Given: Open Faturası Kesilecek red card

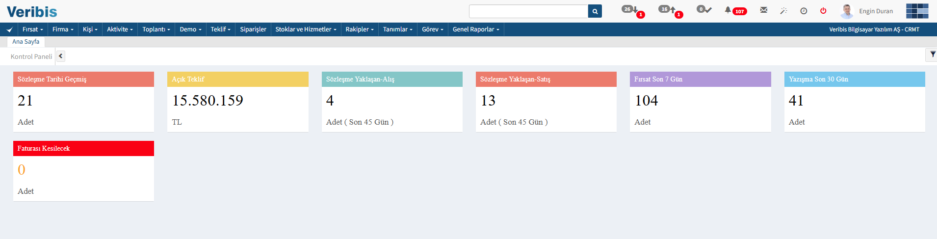Looking at the screenshot, I should pyautogui.click(x=83, y=171).
